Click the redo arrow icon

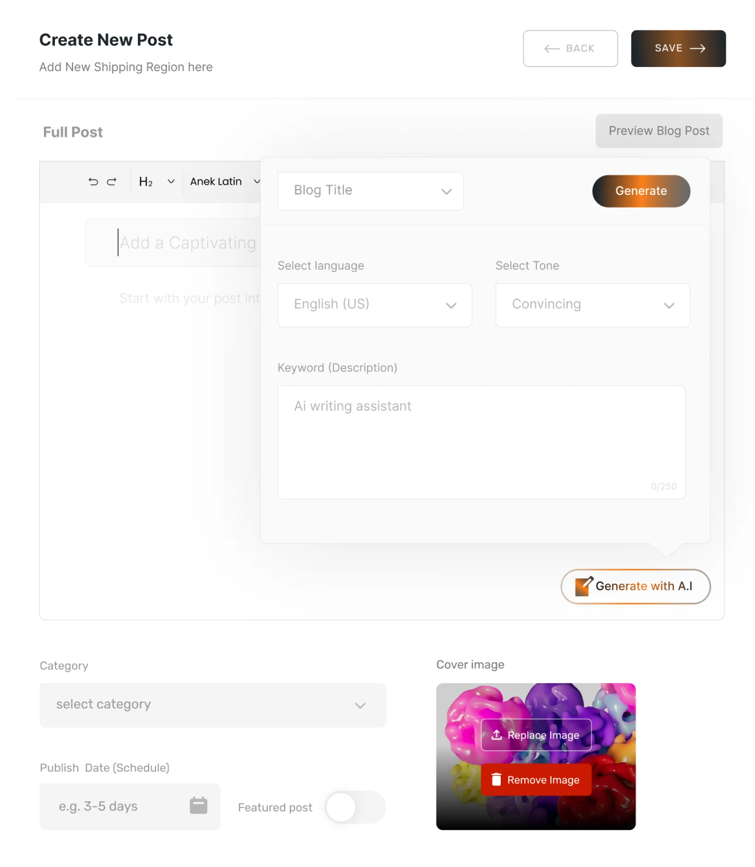(112, 182)
